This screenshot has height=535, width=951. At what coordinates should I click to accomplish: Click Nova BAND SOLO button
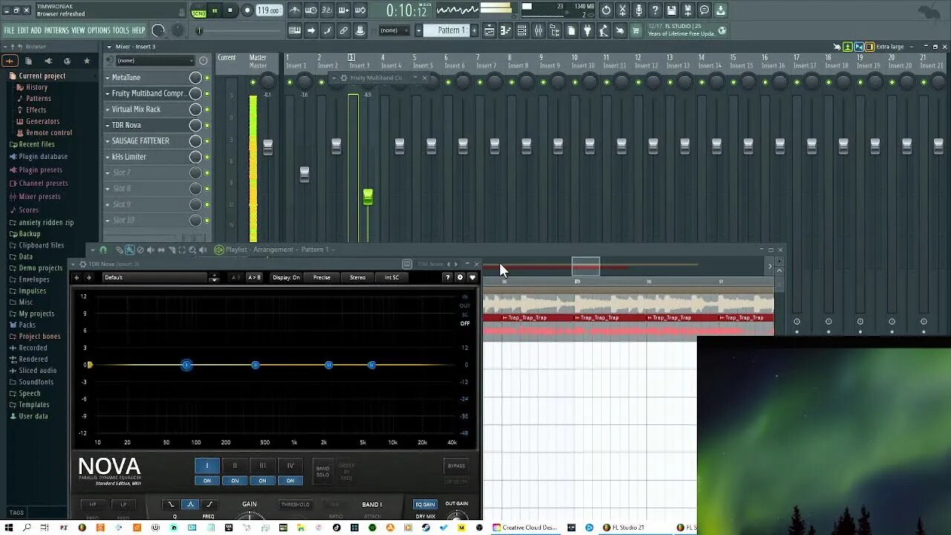322,471
